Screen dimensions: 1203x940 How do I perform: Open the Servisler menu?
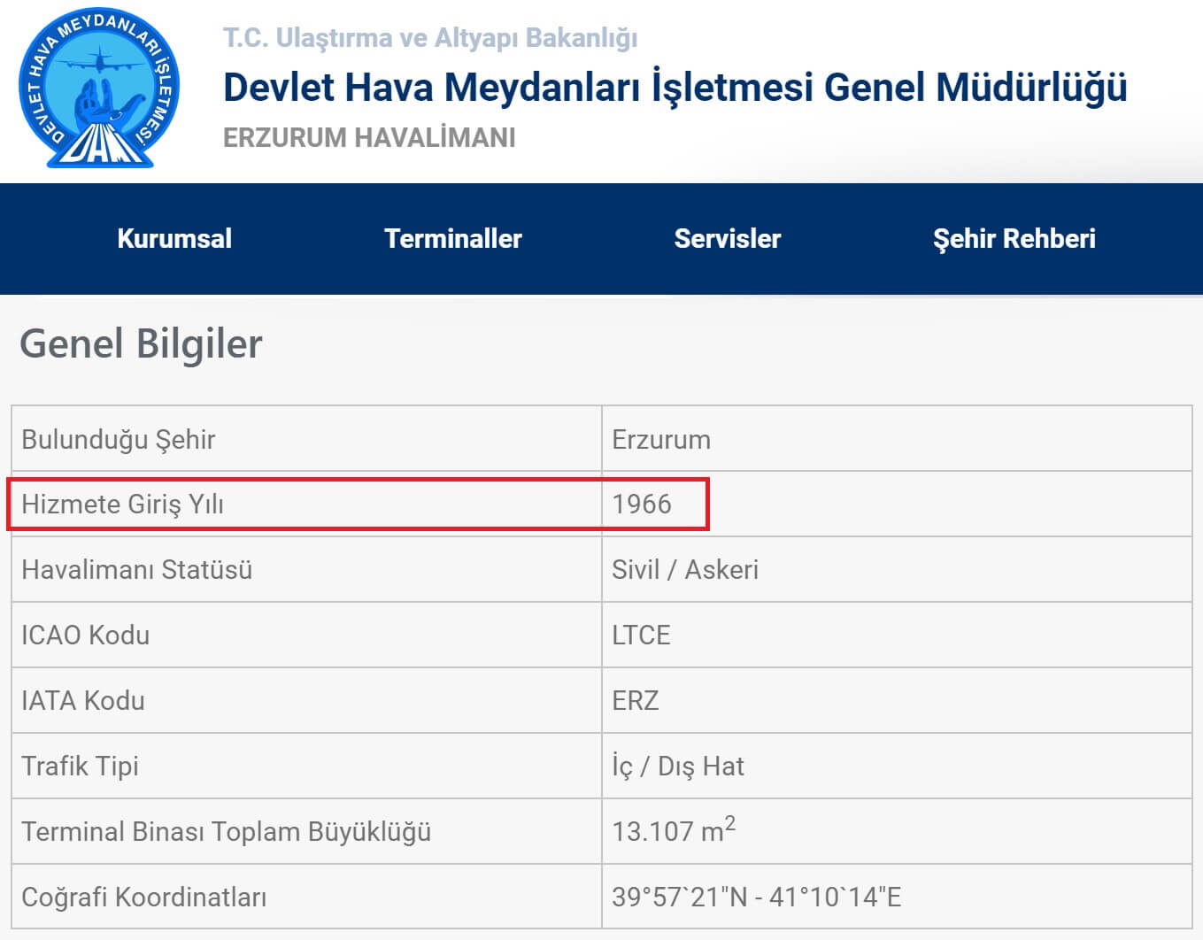(x=727, y=238)
